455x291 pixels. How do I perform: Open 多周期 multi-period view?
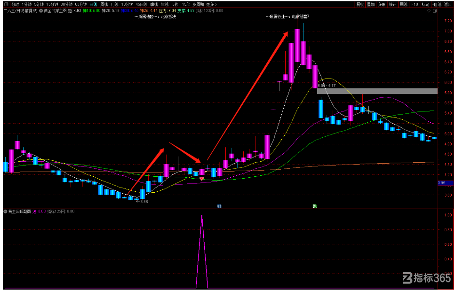[198, 4]
